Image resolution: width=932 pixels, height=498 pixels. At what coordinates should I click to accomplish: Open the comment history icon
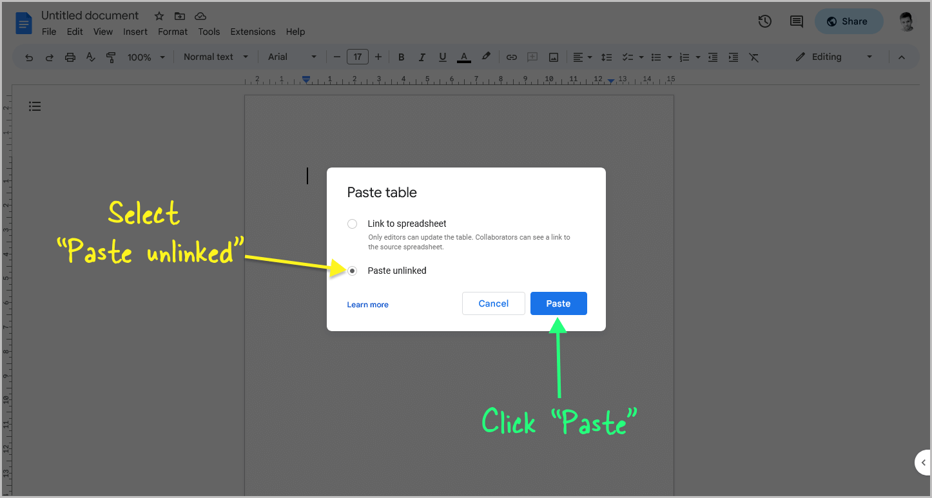pyautogui.click(x=797, y=21)
